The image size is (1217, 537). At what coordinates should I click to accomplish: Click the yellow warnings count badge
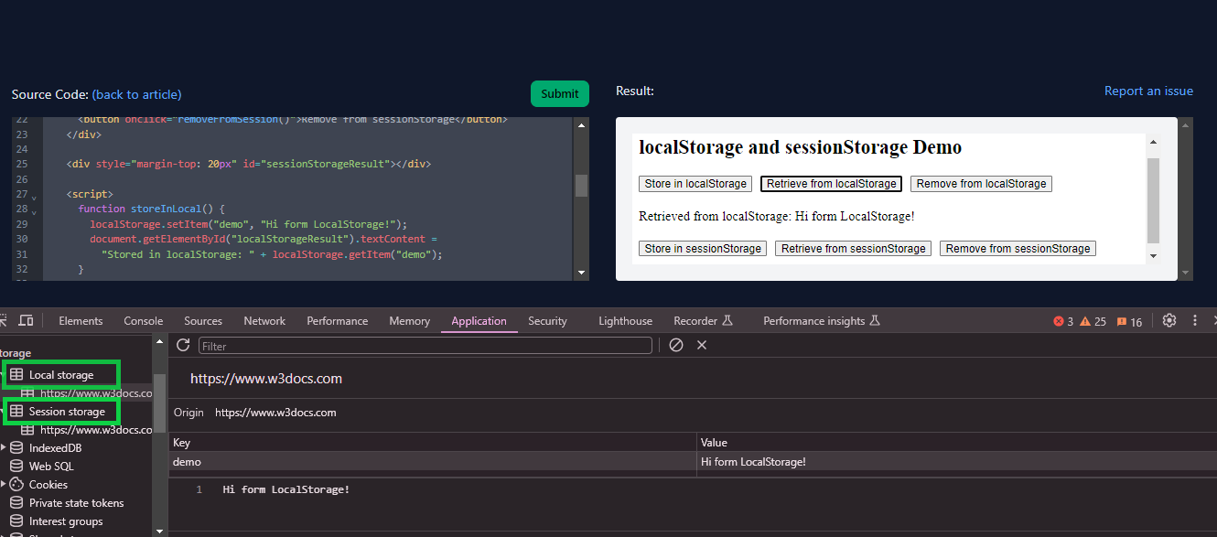(1093, 321)
